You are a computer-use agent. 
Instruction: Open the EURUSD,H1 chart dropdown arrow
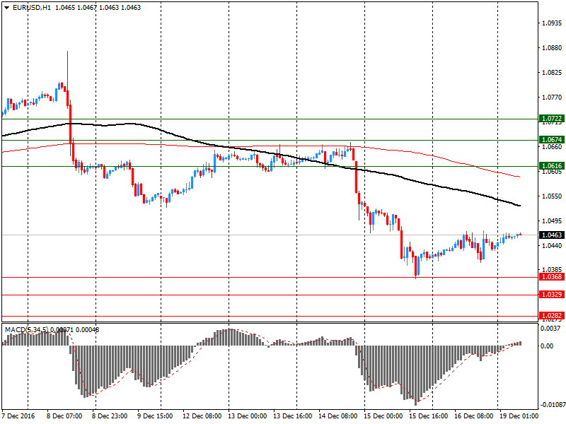coord(6,8)
